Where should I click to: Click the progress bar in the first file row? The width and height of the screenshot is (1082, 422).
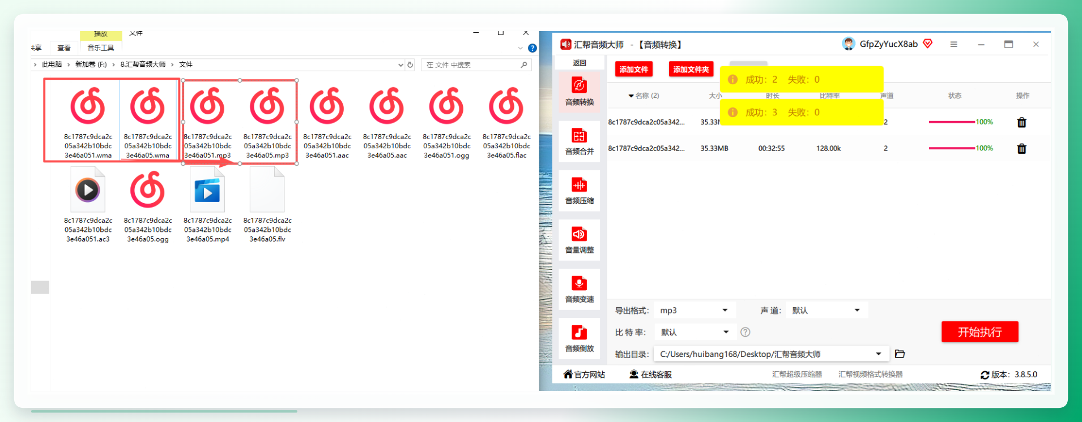(952, 122)
